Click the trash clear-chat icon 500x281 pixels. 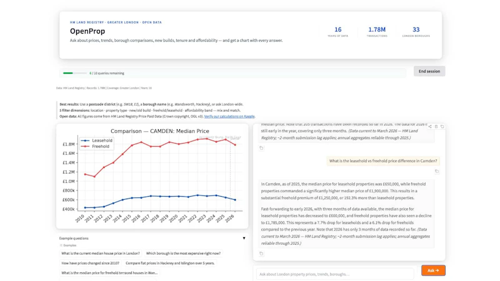(436, 127)
